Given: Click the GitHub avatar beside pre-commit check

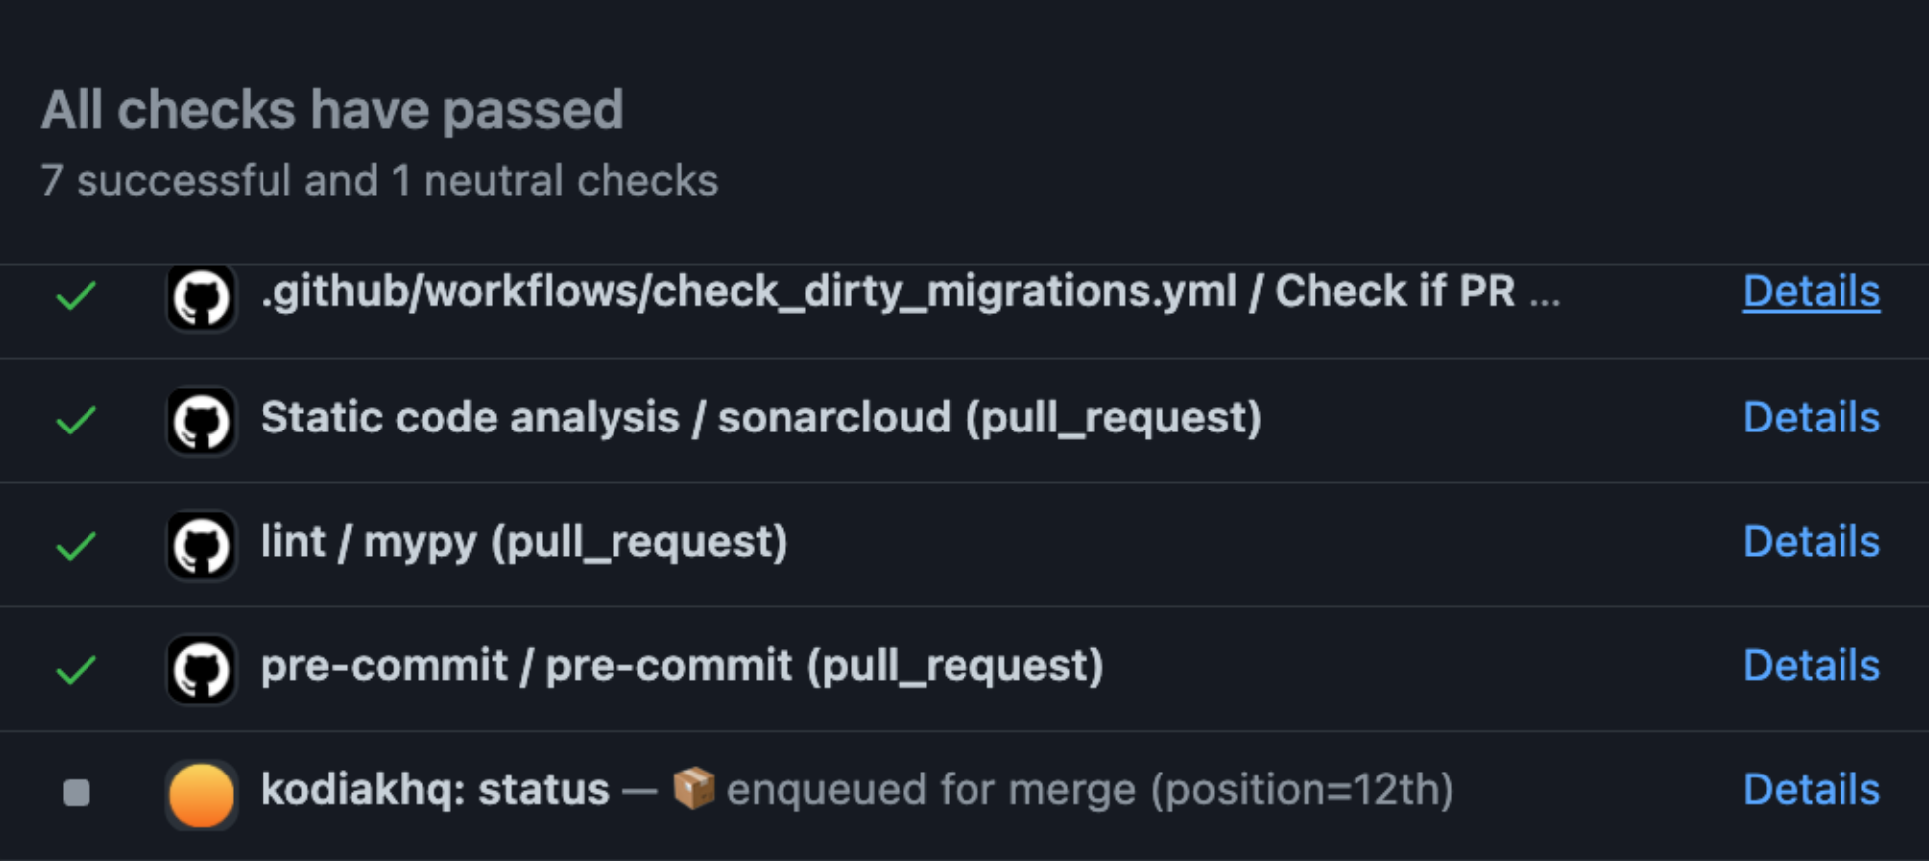Looking at the screenshot, I should (201, 669).
